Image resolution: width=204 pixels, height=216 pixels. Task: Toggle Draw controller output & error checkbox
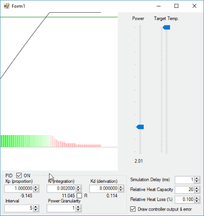(133, 209)
